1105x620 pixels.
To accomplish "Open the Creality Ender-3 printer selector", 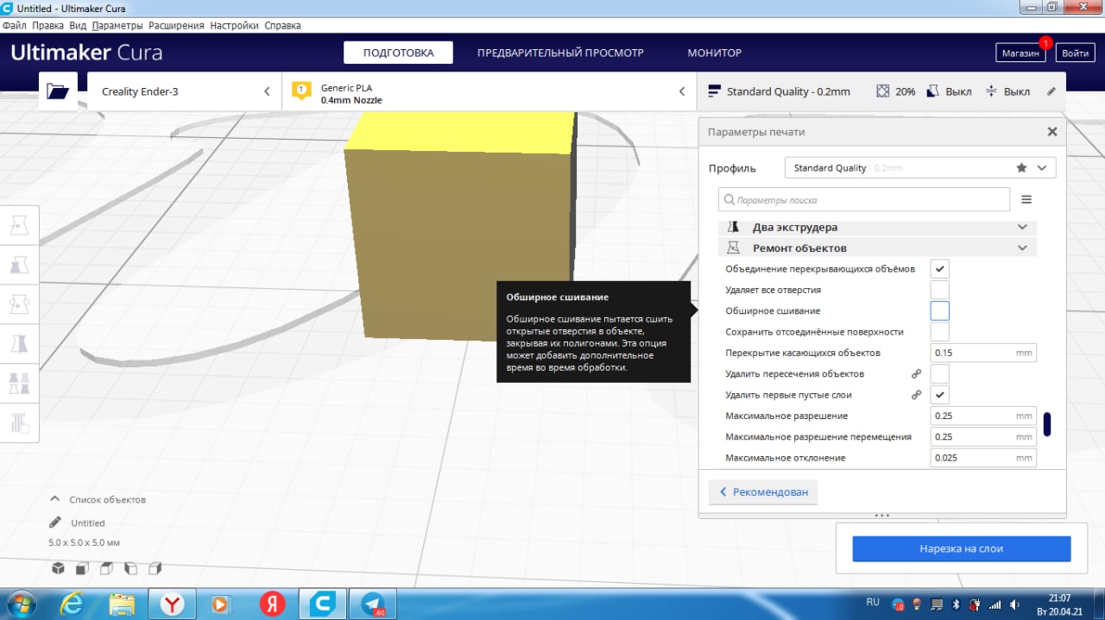I will click(x=184, y=91).
